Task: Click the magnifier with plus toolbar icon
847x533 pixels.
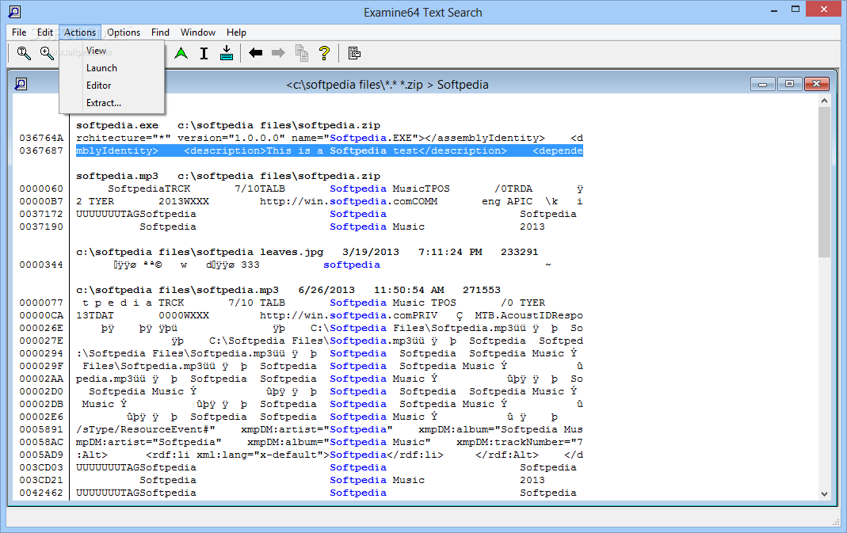Action: click(47, 53)
